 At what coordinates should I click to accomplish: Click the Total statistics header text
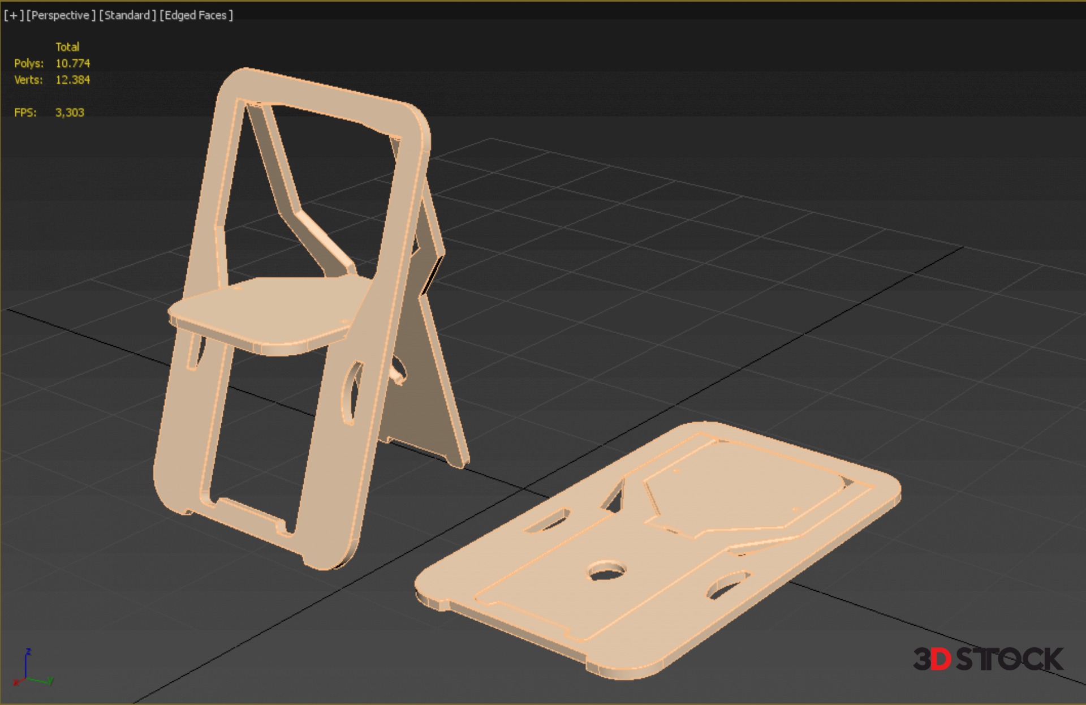tap(67, 47)
